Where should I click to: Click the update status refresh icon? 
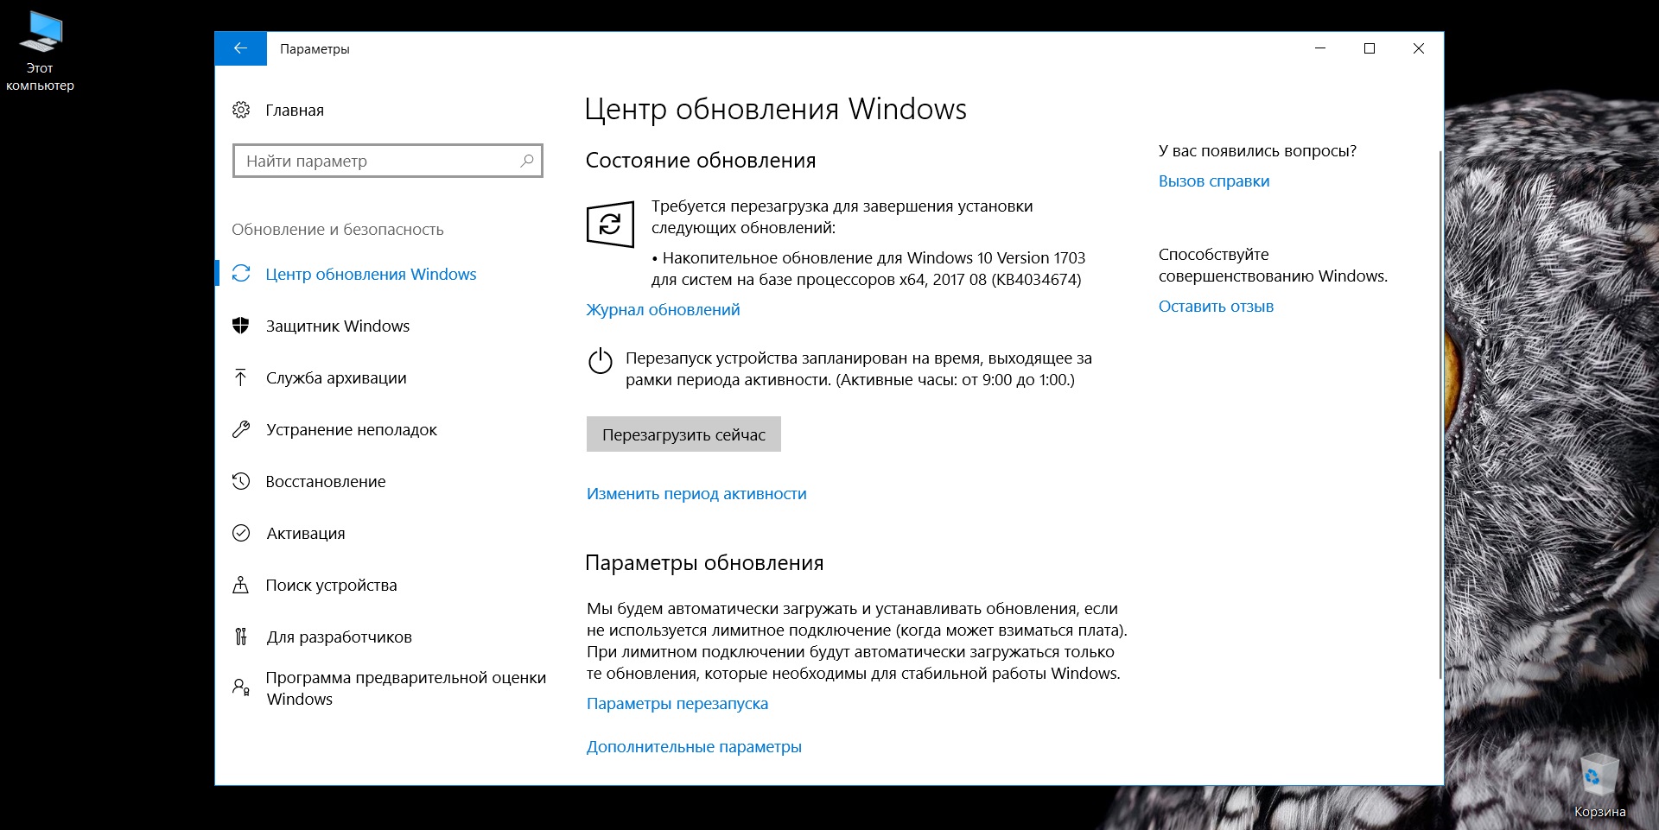[x=610, y=225]
